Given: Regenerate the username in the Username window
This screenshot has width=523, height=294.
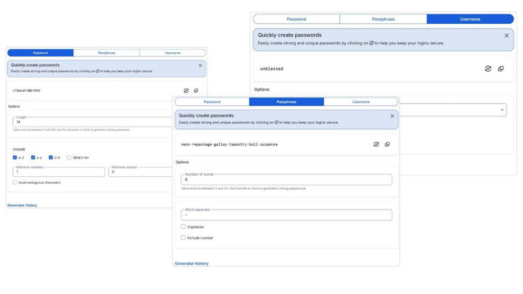Looking at the screenshot, I should (x=488, y=69).
